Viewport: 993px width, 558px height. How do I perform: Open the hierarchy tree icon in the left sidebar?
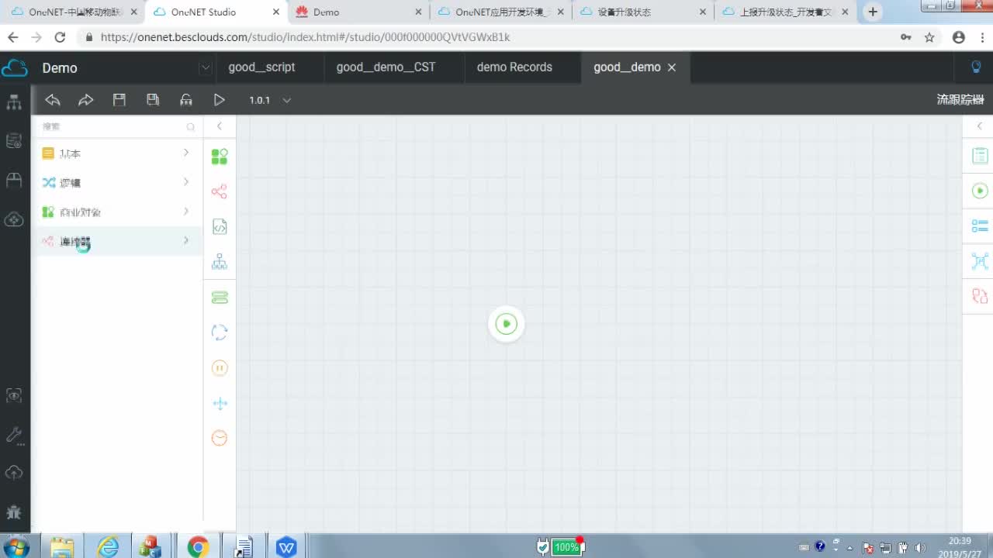click(14, 102)
